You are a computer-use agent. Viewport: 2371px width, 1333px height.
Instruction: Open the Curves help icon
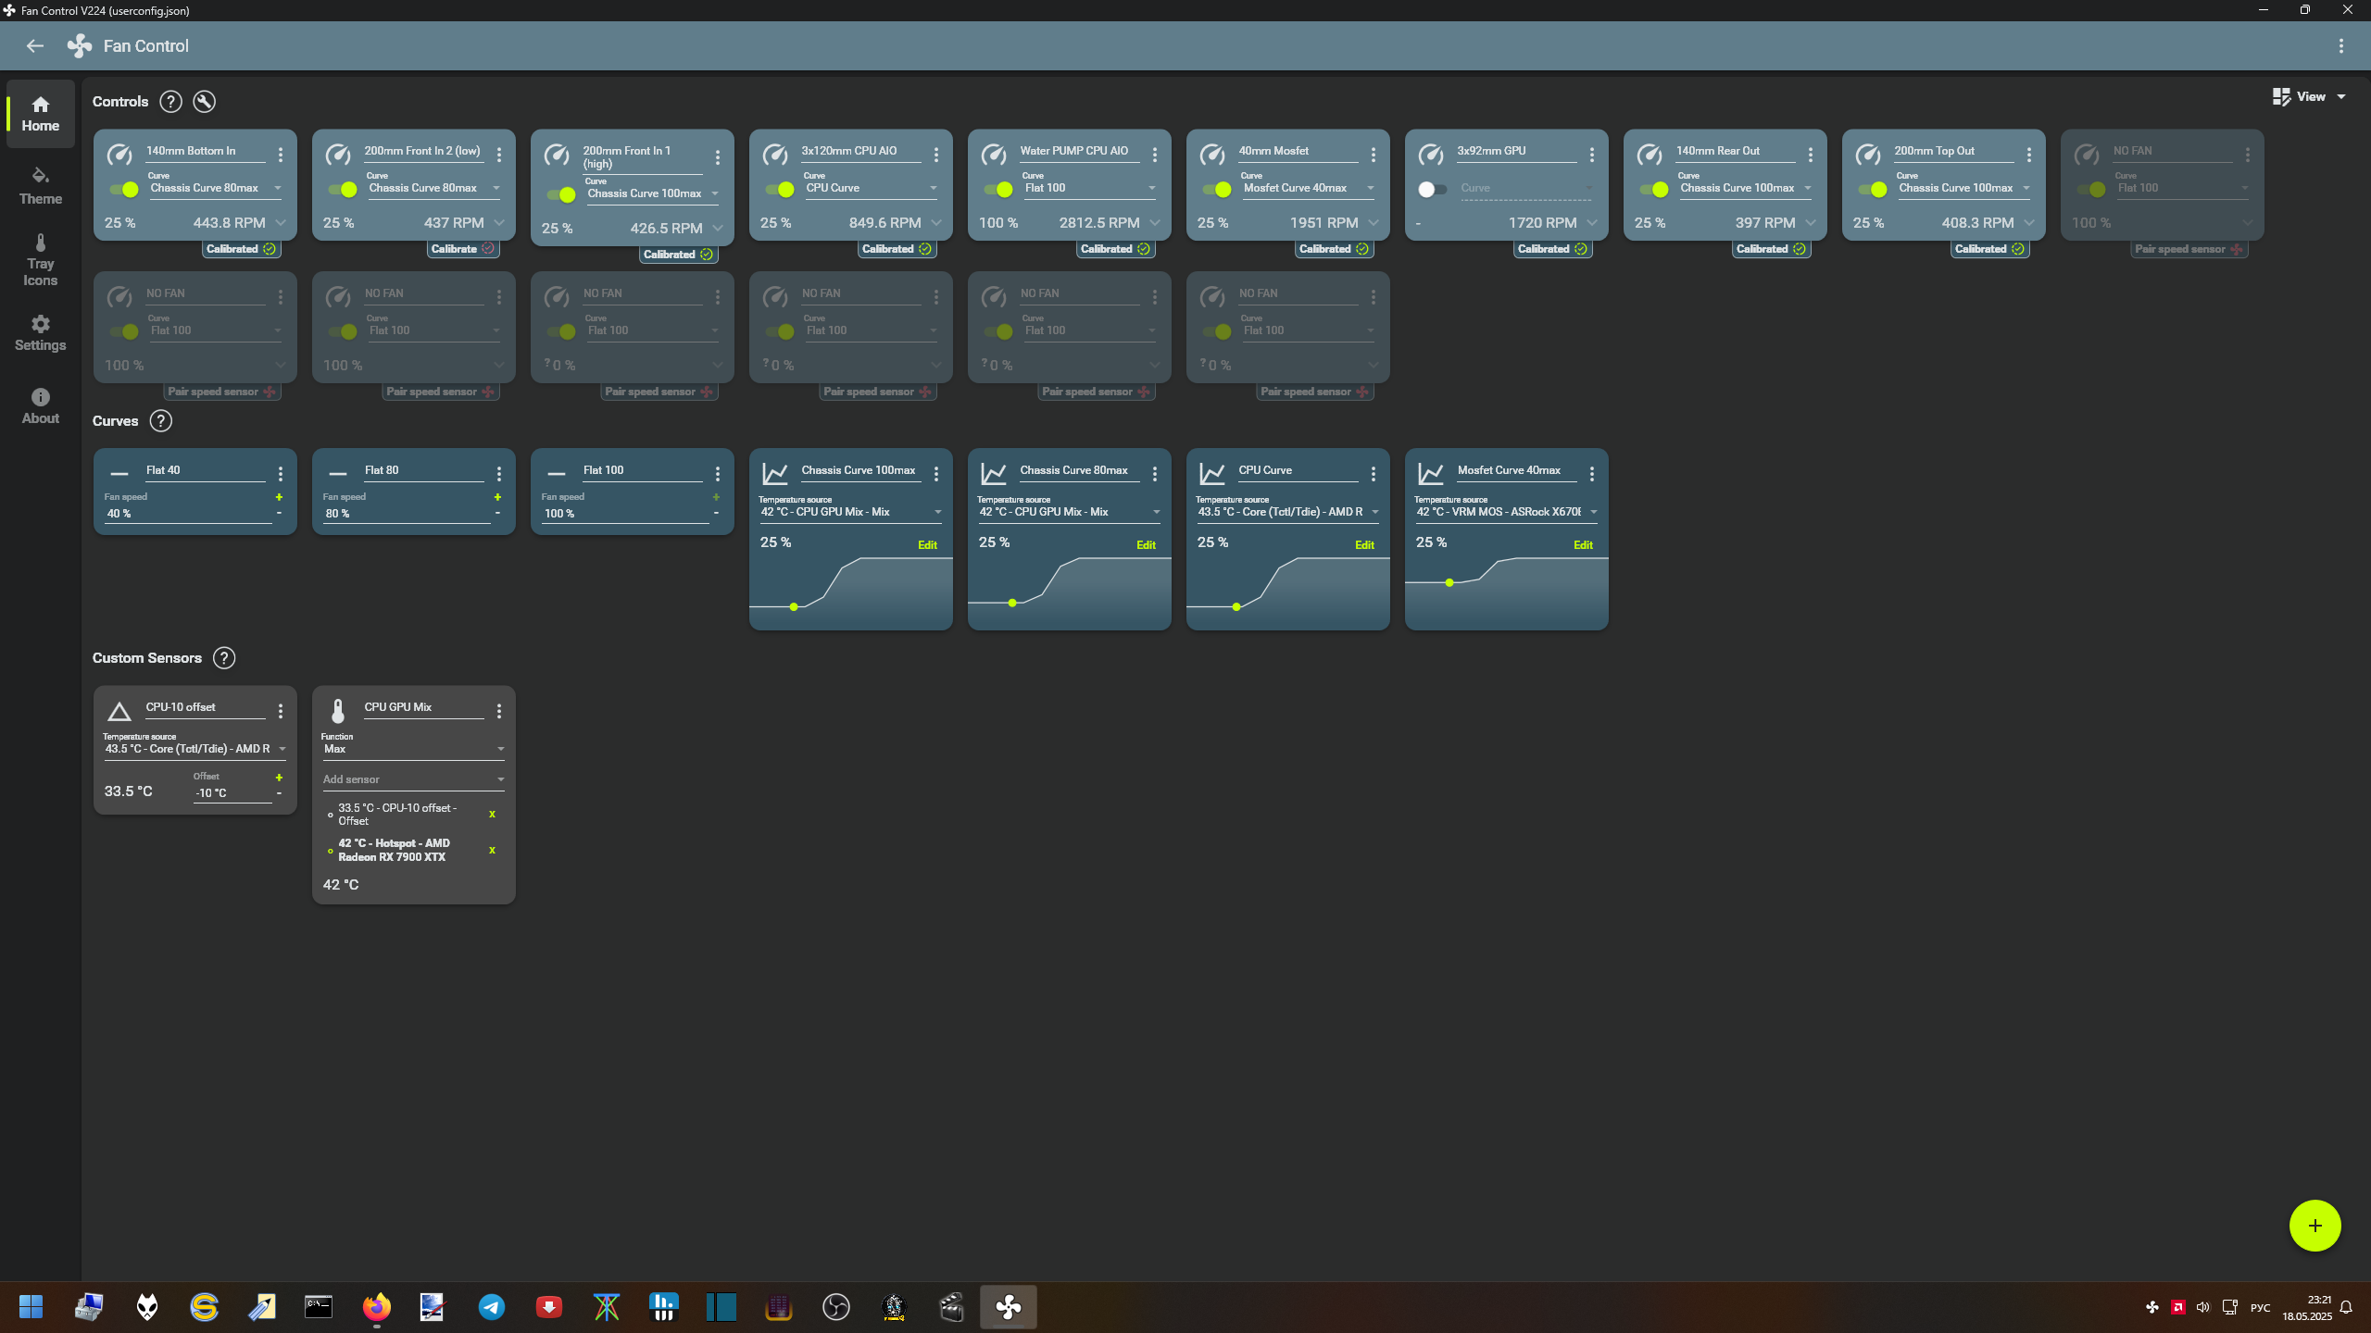click(x=160, y=421)
